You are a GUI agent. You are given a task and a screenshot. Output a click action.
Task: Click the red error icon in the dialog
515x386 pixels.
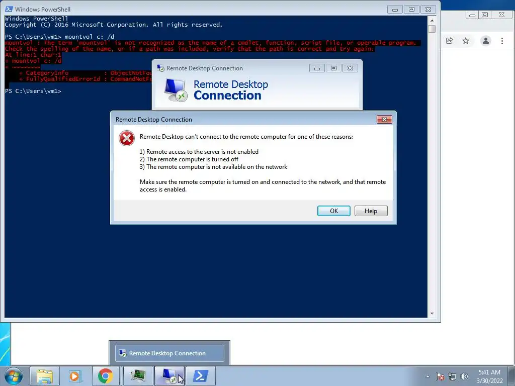pos(126,138)
